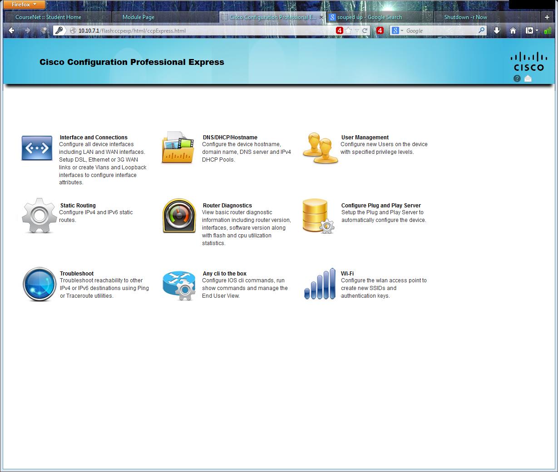
Task: Click the globe site icon beside the URL
Action: coord(73,30)
